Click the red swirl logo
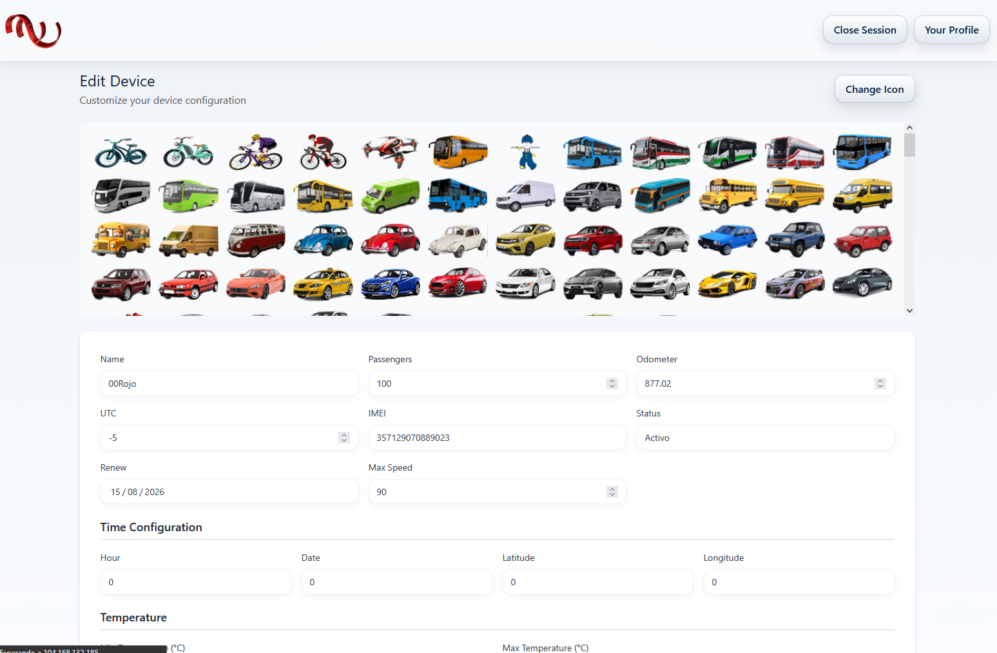This screenshot has width=997, height=653. pyautogui.click(x=34, y=30)
